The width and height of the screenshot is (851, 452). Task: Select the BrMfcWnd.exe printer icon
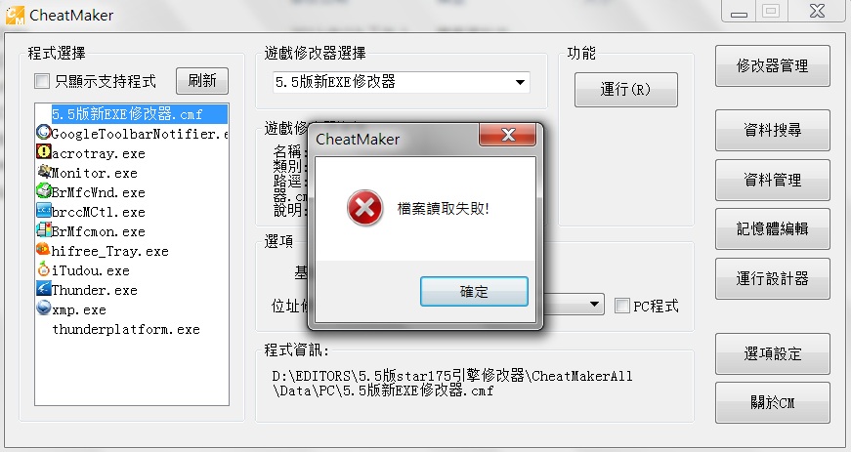point(43,190)
